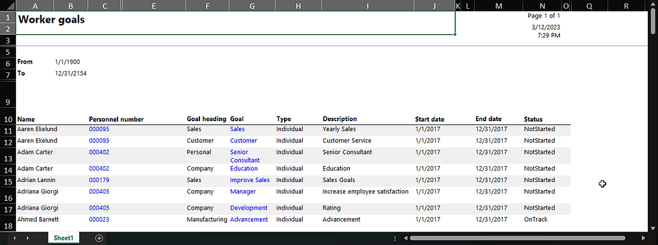The image size is (658, 245).
Task: Go to next sheet using right arrow
Action: [x=28, y=238]
